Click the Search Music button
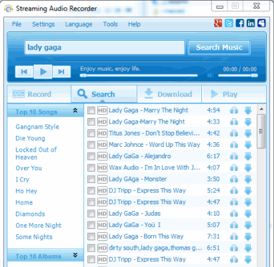 pos(219,47)
